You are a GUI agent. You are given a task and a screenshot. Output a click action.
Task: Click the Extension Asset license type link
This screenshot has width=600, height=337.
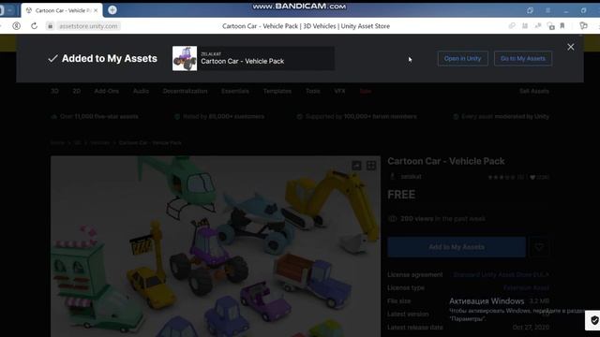(526, 287)
